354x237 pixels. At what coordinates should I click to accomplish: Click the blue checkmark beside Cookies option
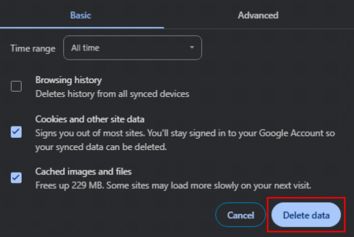point(16,133)
